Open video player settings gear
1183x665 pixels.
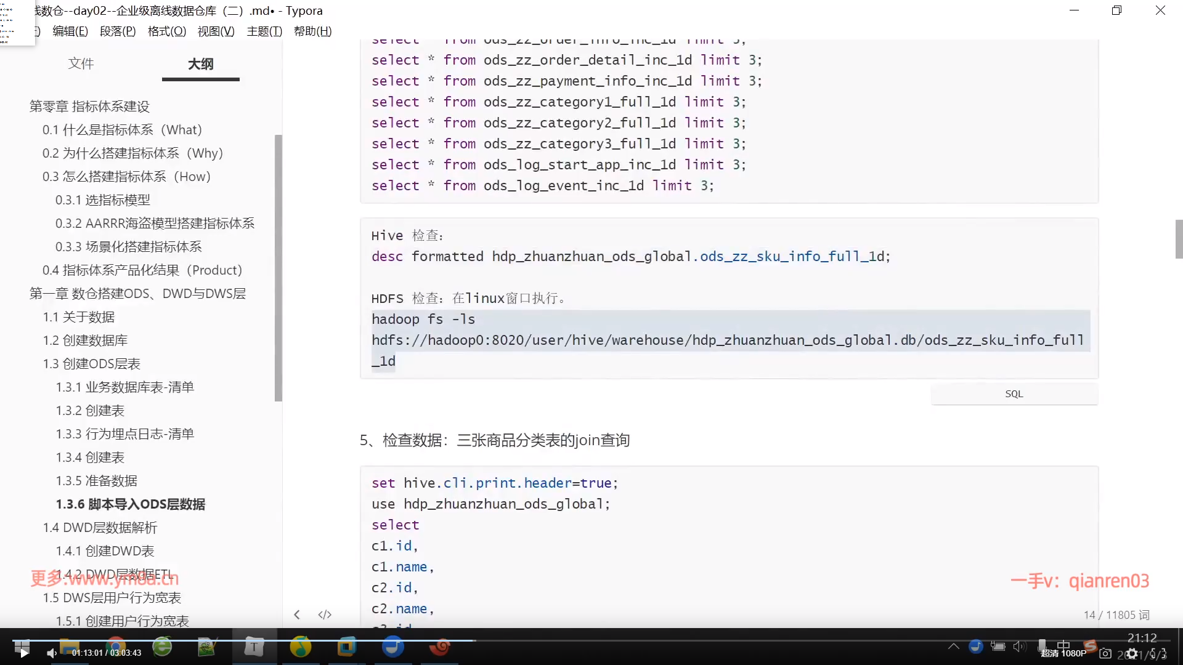click(1132, 653)
